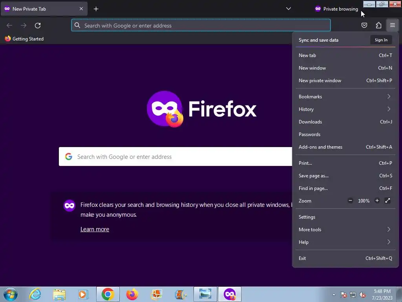Switch to Google Chrome on taskbar

pyautogui.click(x=108, y=294)
